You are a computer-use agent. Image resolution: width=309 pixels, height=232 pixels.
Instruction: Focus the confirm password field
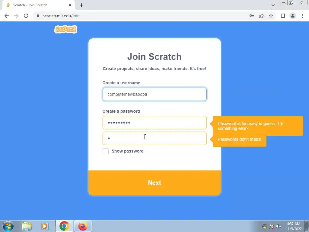[154, 138]
